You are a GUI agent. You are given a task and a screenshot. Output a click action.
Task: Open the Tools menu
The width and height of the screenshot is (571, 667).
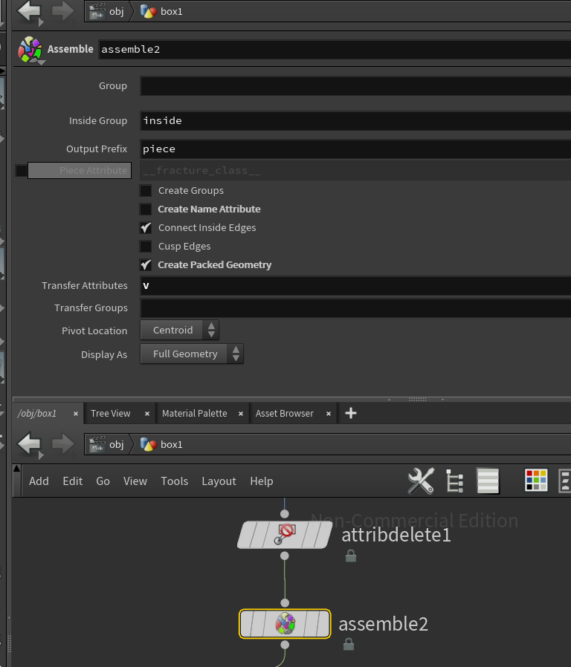coord(174,481)
